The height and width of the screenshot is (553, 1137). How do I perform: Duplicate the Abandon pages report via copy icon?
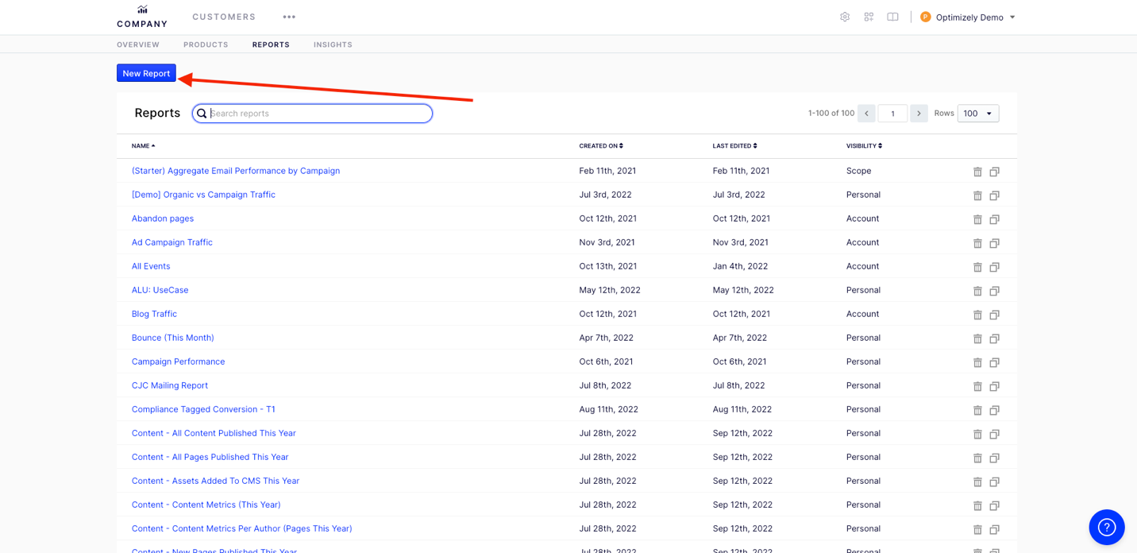tap(994, 218)
